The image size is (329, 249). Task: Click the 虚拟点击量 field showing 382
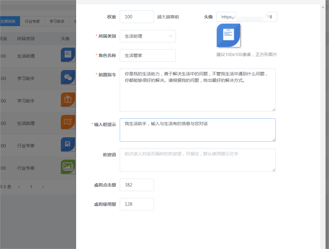click(x=137, y=185)
